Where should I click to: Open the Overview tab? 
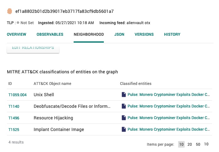point(16,34)
